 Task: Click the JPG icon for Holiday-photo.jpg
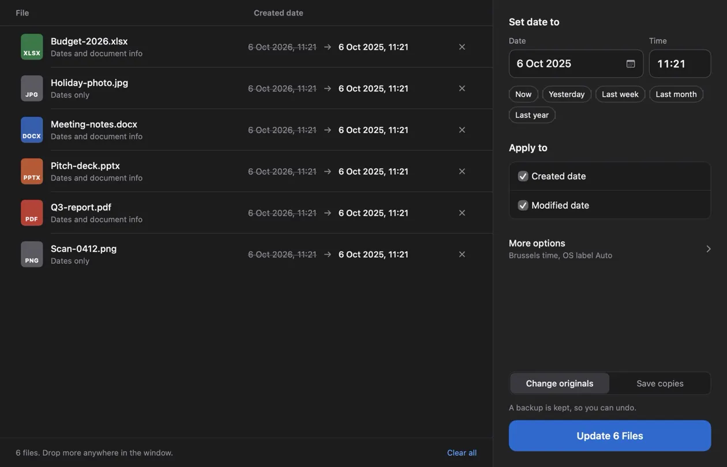point(32,88)
